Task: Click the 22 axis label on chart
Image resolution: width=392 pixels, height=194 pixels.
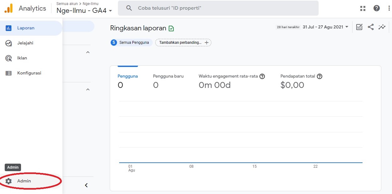Action: click(x=315, y=166)
